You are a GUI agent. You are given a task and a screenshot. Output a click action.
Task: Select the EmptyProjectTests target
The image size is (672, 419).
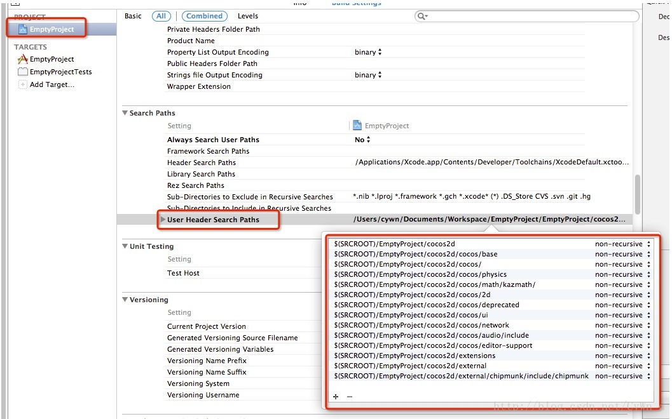point(60,72)
